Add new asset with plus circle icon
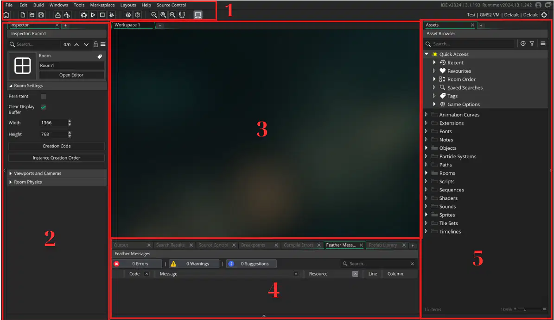Viewport: 554px width, 320px height. point(523,43)
